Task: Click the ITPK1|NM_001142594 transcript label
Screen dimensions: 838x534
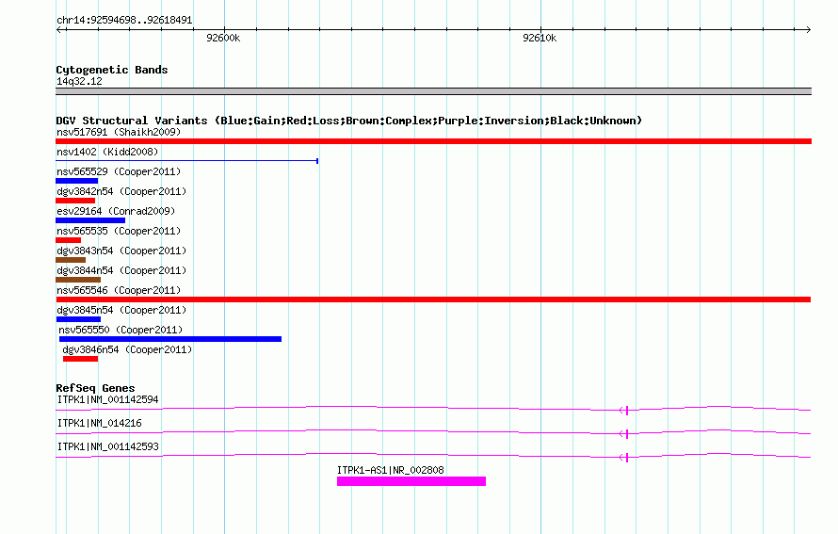Action: (x=108, y=400)
